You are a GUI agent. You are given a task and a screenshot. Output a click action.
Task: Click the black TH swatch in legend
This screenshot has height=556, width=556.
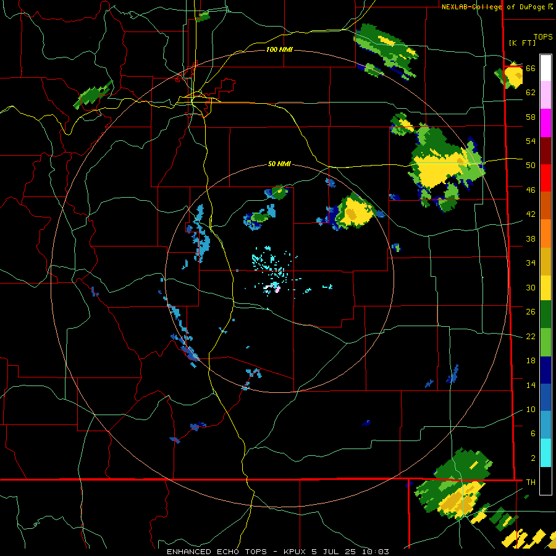point(545,481)
